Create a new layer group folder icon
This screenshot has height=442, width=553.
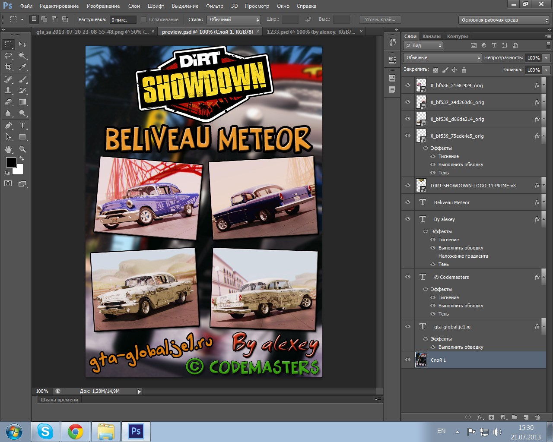pos(515,417)
